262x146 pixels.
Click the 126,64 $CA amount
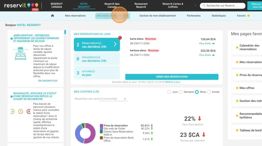208,39
